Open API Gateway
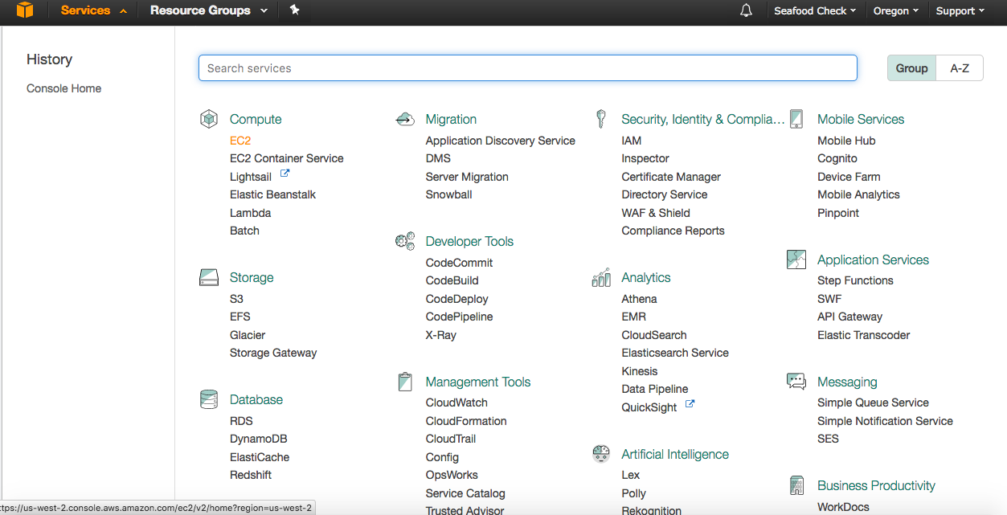Image resolution: width=1007 pixels, height=515 pixels. click(x=849, y=317)
